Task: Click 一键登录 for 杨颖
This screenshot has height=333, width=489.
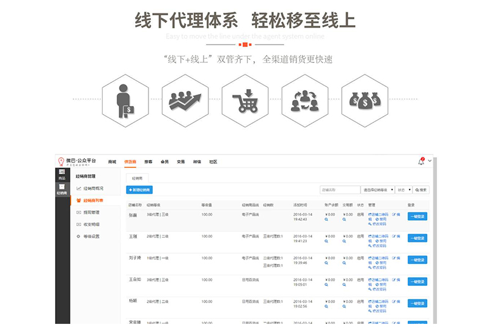Action: (x=417, y=304)
